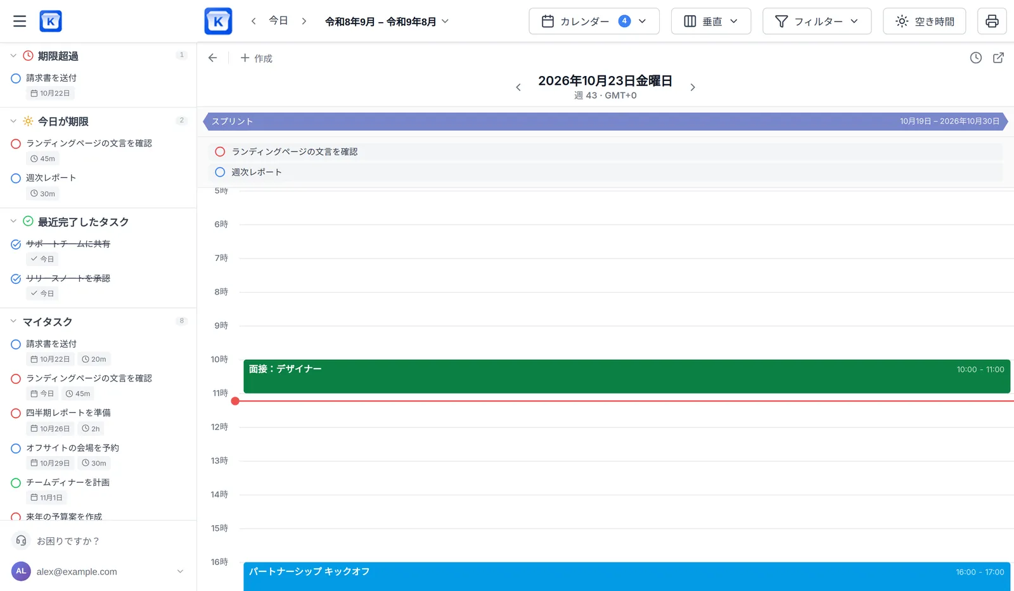The width and height of the screenshot is (1014, 591).
Task: Uncheck completed サポートチームに共有 task
Action: (16, 245)
